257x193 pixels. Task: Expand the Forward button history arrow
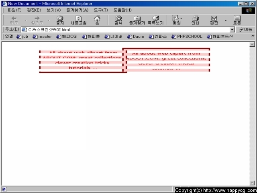tap(49, 21)
